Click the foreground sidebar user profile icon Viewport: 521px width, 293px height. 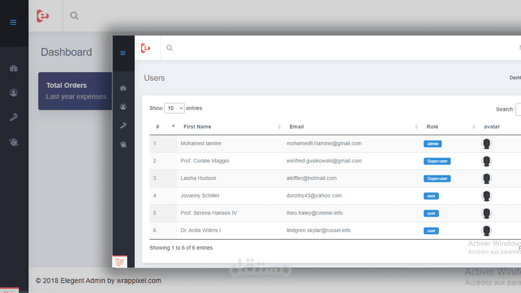coord(123,107)
